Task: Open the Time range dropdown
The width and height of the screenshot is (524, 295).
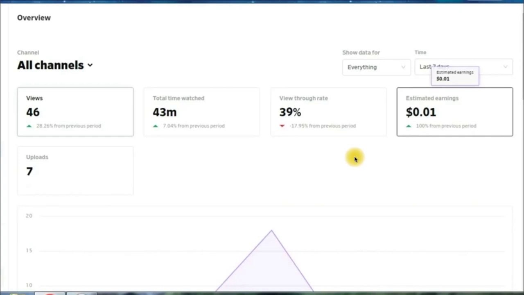Action: point(463,67)
